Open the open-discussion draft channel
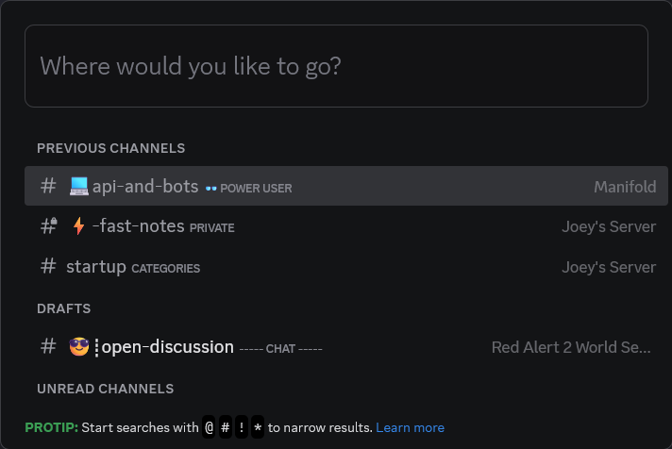The image size is (672, 449). 345,346
